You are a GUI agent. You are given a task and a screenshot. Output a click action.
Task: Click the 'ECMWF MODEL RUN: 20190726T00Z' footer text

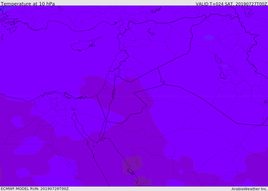[x=35, y=189]
